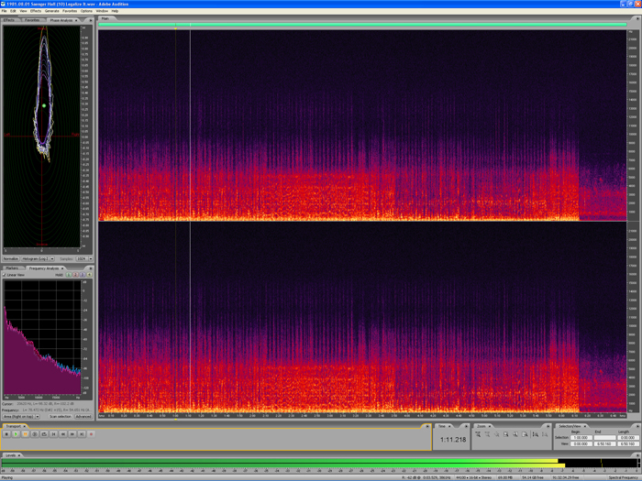Click Zoom Out Horizontally icon

click(x=487, y=434)
